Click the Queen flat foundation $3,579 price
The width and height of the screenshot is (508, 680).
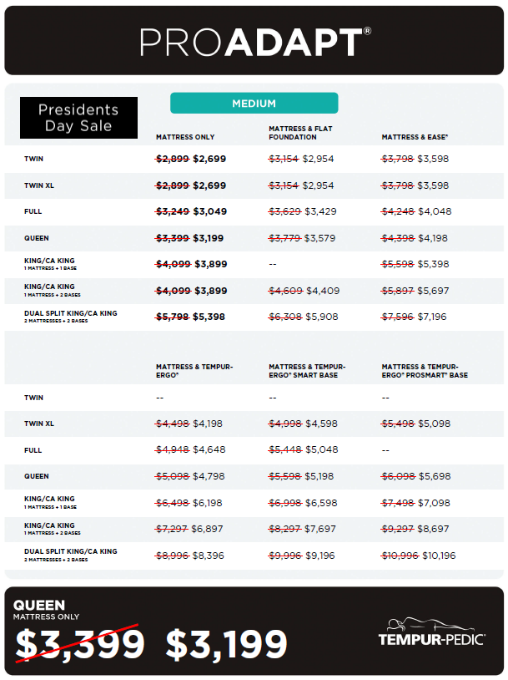click(319, 238)
